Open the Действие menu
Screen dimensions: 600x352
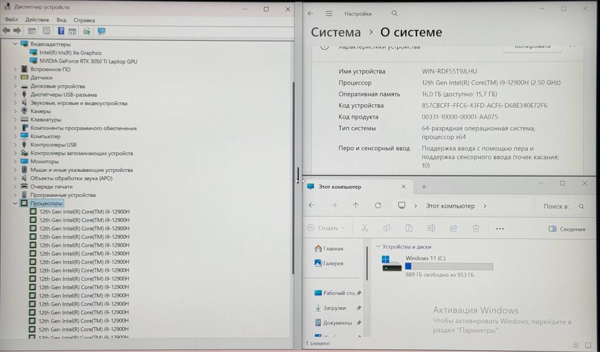[x=37, y=20]
